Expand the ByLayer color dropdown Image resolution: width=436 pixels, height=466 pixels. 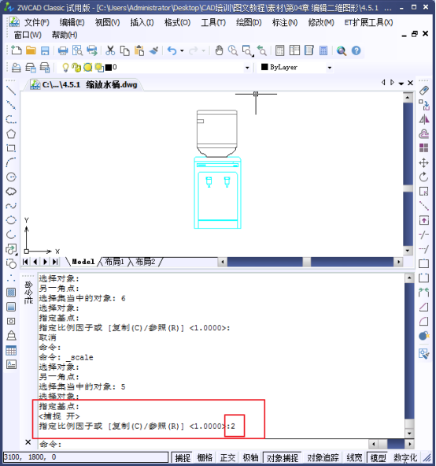click(329, 68)
